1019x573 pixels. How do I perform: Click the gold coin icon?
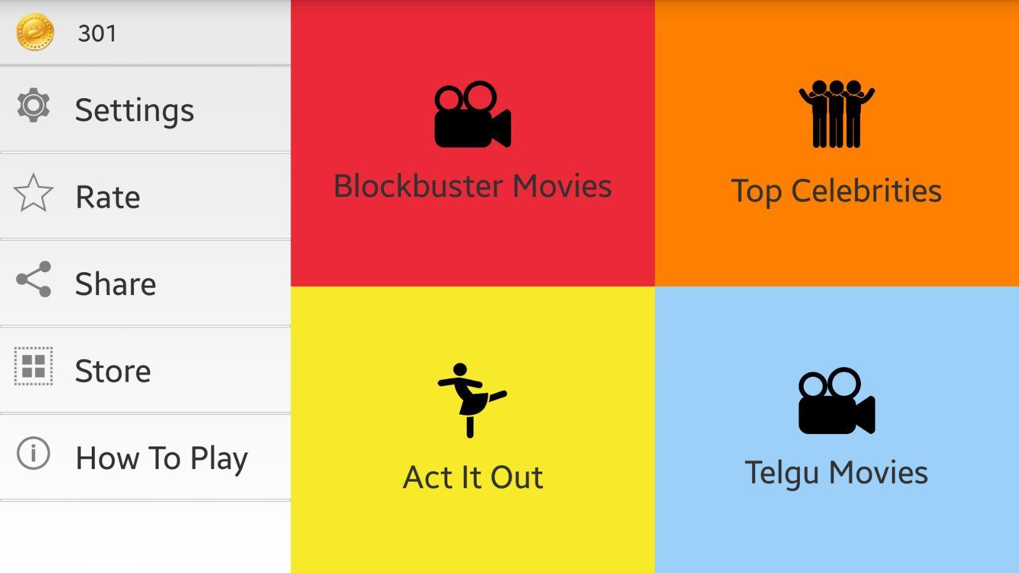click(x=35, y=32)
